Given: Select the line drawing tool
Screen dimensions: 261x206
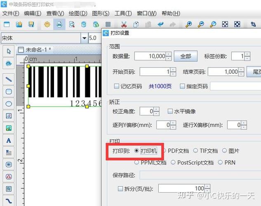Looking at the screenshot, I should click(x=9, y=79).
